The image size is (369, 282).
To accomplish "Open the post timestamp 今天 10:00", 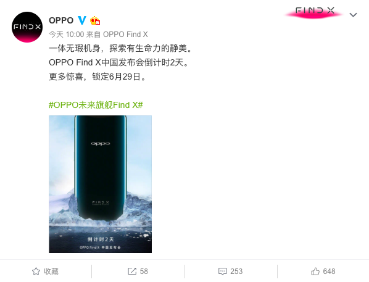I will (x=67, y=35).
